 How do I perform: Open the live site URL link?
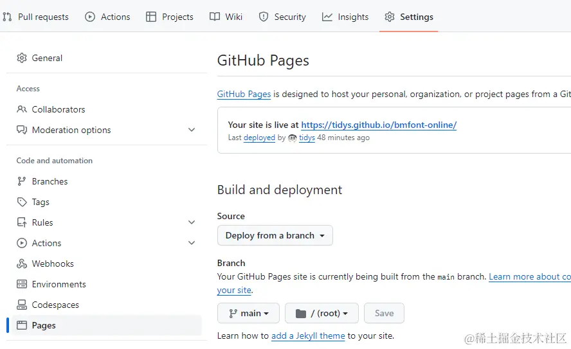pyautogui.click(x=379, y=125)
